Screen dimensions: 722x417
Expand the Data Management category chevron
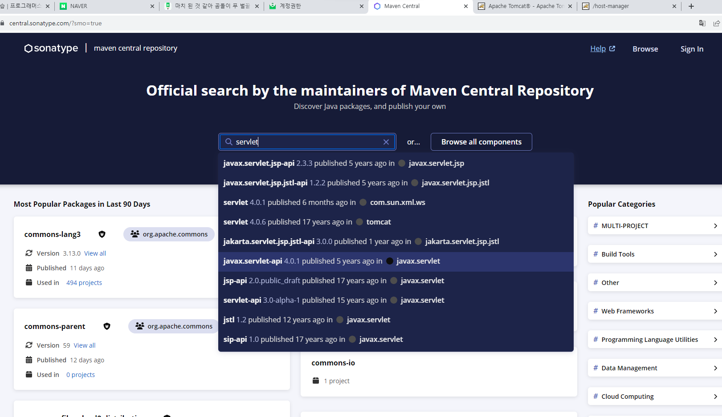[x=715, y=368]
